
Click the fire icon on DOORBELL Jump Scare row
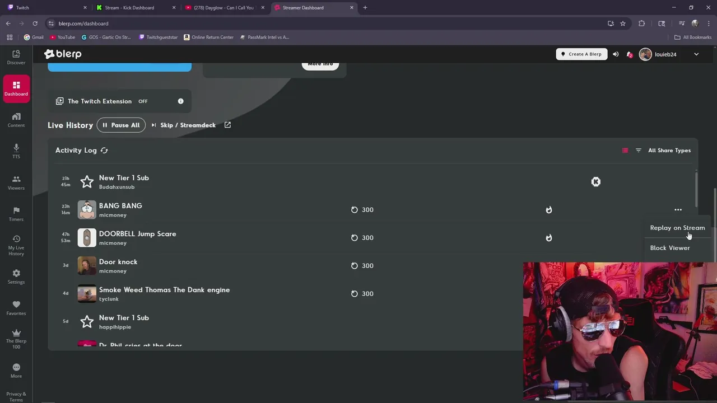point(549,238)
